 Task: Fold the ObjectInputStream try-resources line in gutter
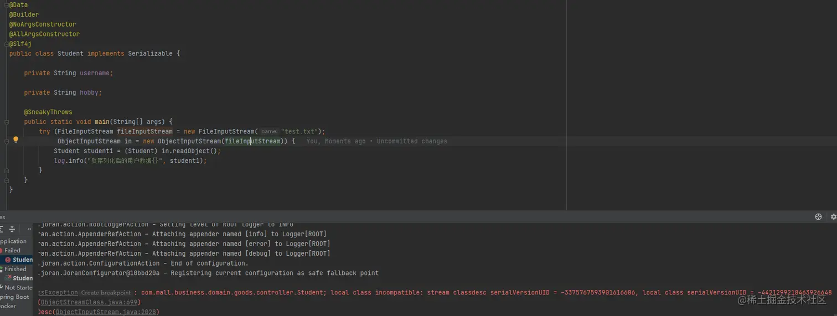click(x=7, y=141)
